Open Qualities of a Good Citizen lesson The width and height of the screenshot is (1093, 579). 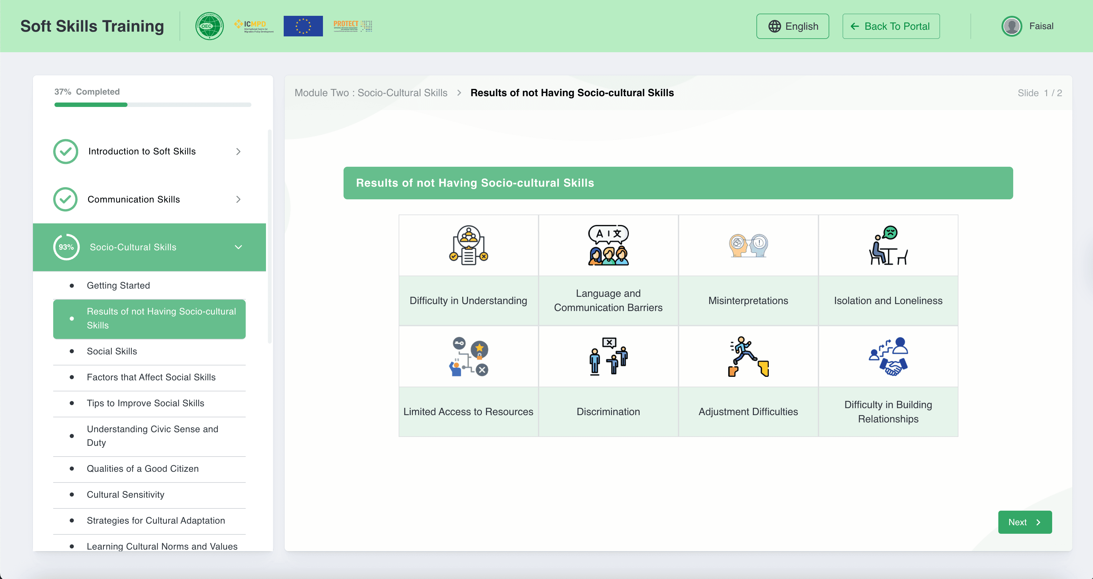coord(149,469)
